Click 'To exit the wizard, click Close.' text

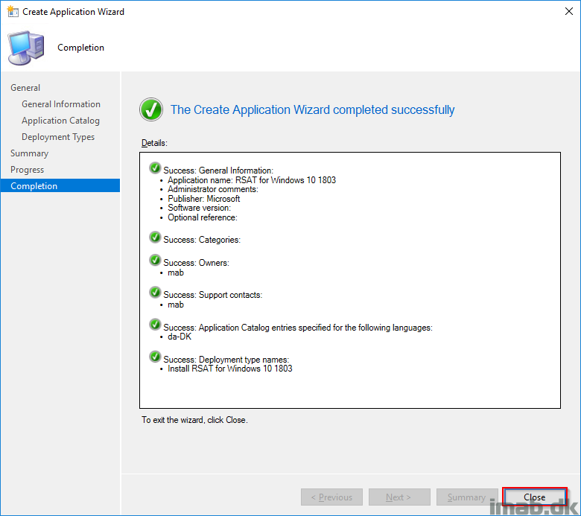pos(194,420)
